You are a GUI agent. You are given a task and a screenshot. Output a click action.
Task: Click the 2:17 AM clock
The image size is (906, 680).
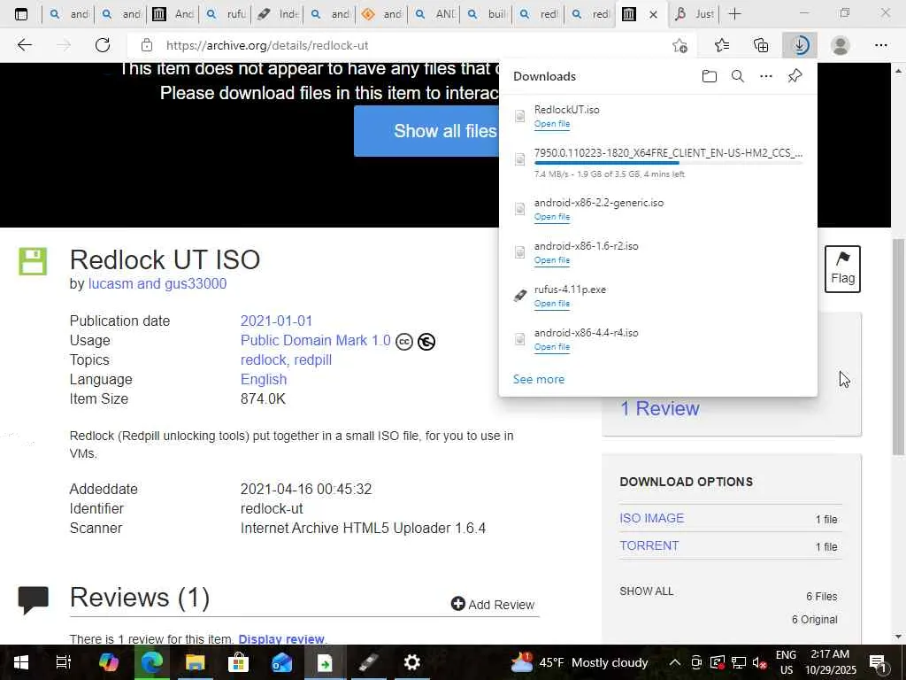830,654
